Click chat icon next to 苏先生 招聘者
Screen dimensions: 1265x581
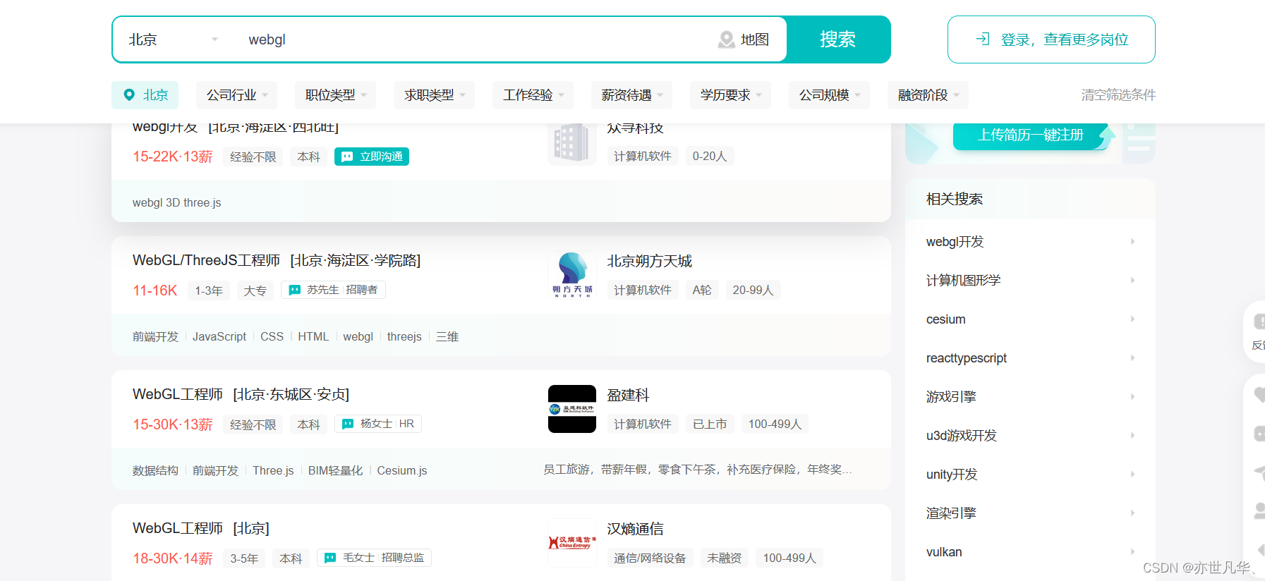(295, 290)
